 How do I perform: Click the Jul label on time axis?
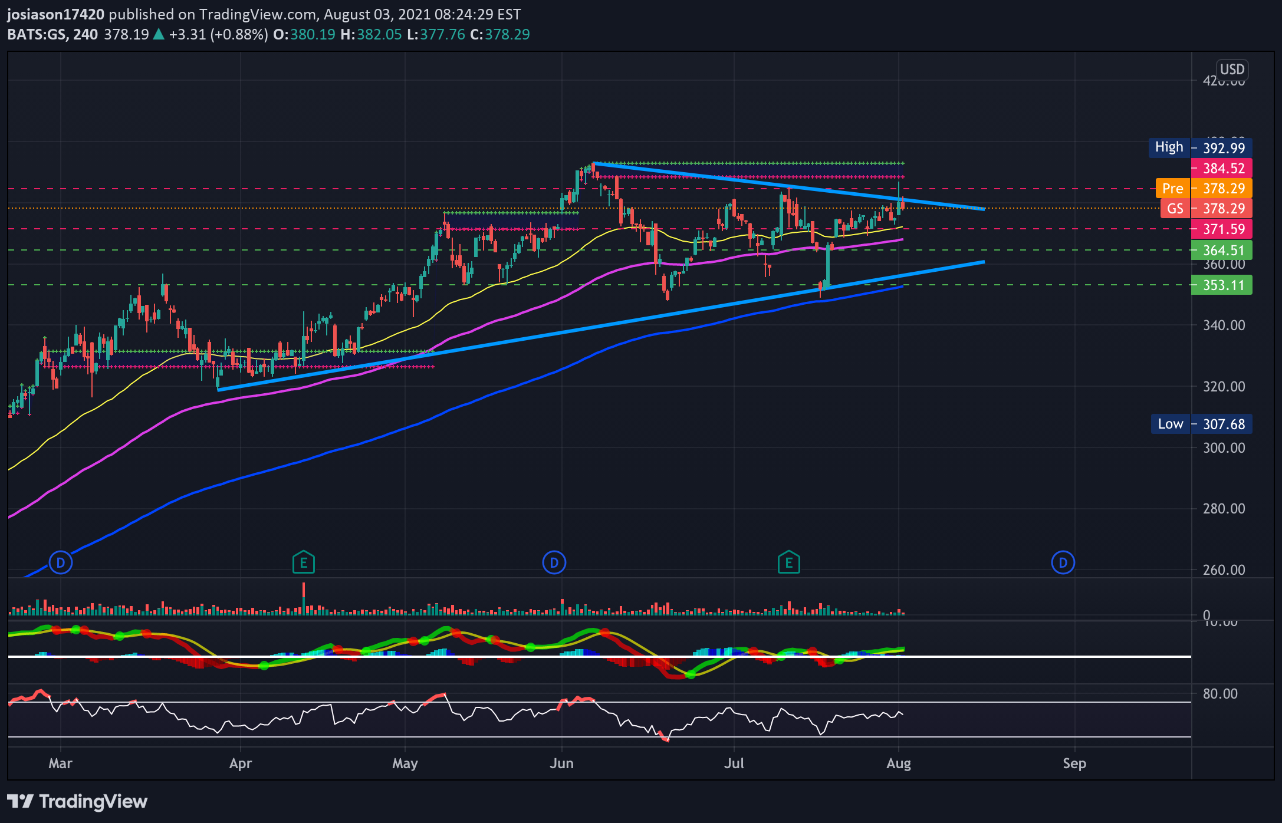point(734,763)
